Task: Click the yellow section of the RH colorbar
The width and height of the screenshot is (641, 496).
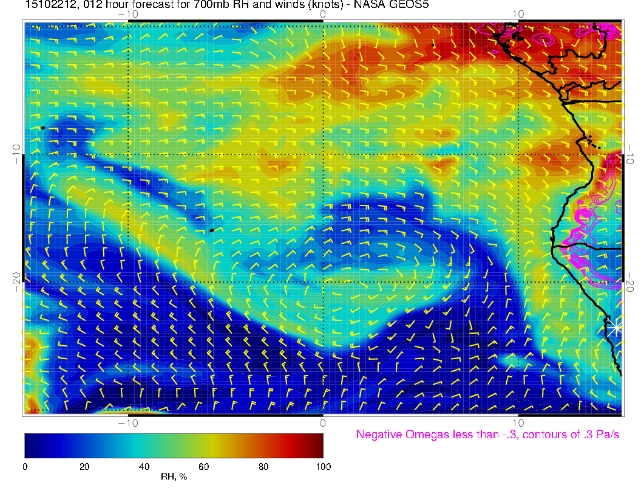Action: click(212, 446)
